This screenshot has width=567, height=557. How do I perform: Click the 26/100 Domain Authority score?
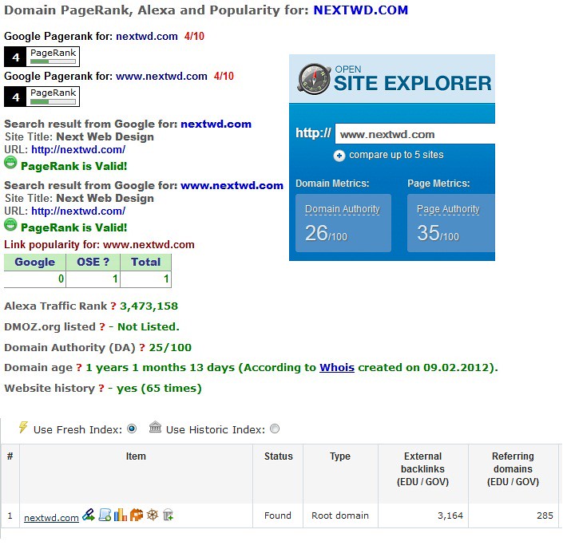point(326,233)
